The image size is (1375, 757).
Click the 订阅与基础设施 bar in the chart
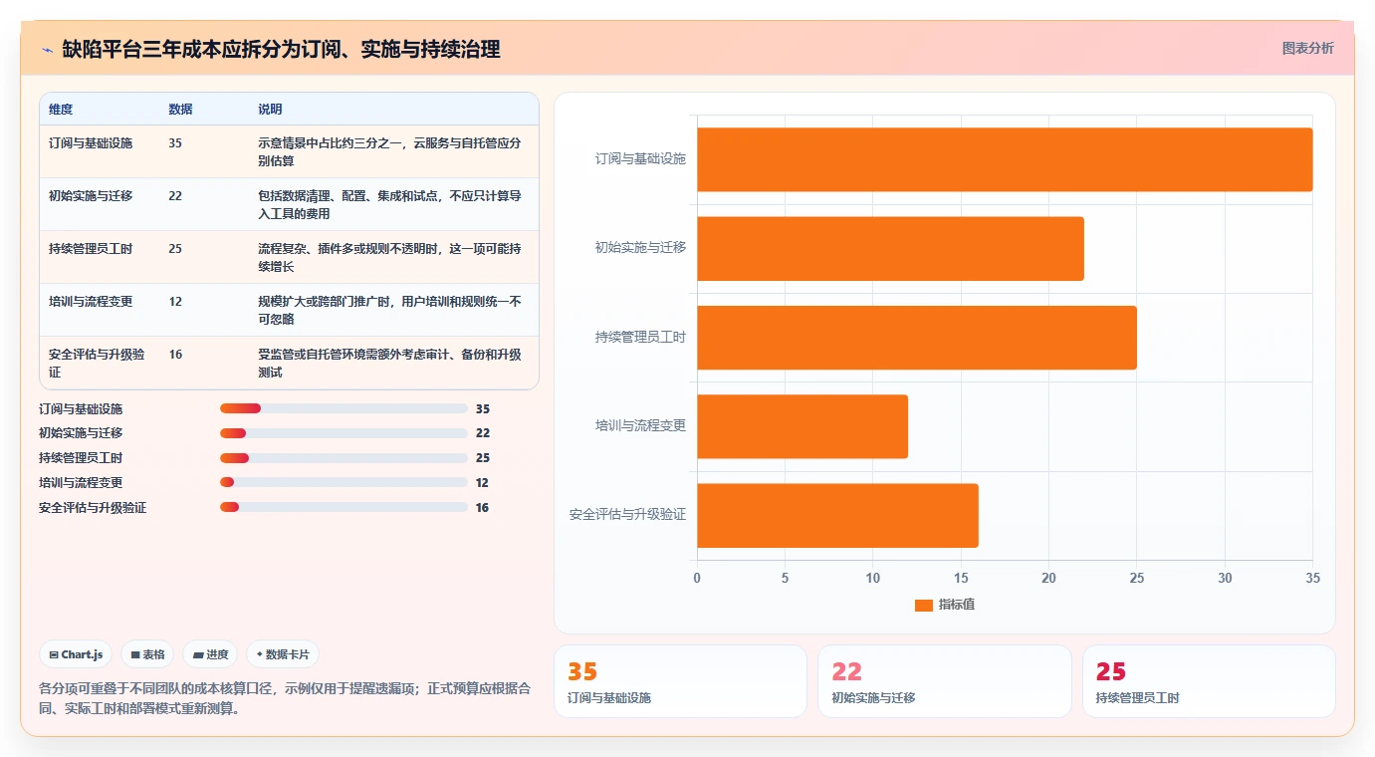pyautogui.click(x=1005, y=159)
